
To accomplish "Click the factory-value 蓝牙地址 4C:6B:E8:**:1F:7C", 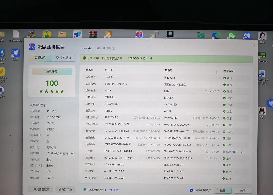I will click(x=114, y=164).
